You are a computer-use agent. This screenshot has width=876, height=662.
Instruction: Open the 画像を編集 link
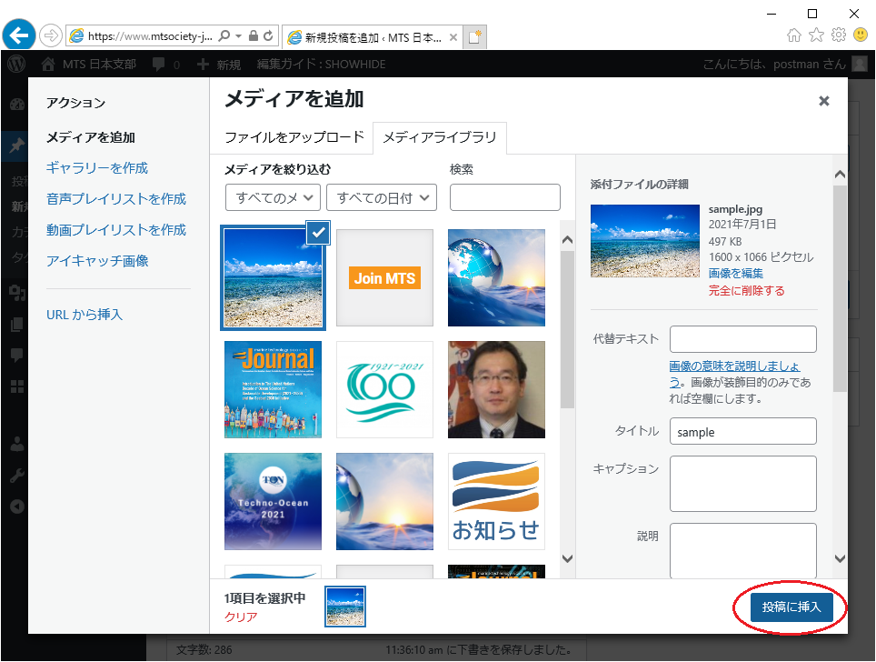[735, 274]
